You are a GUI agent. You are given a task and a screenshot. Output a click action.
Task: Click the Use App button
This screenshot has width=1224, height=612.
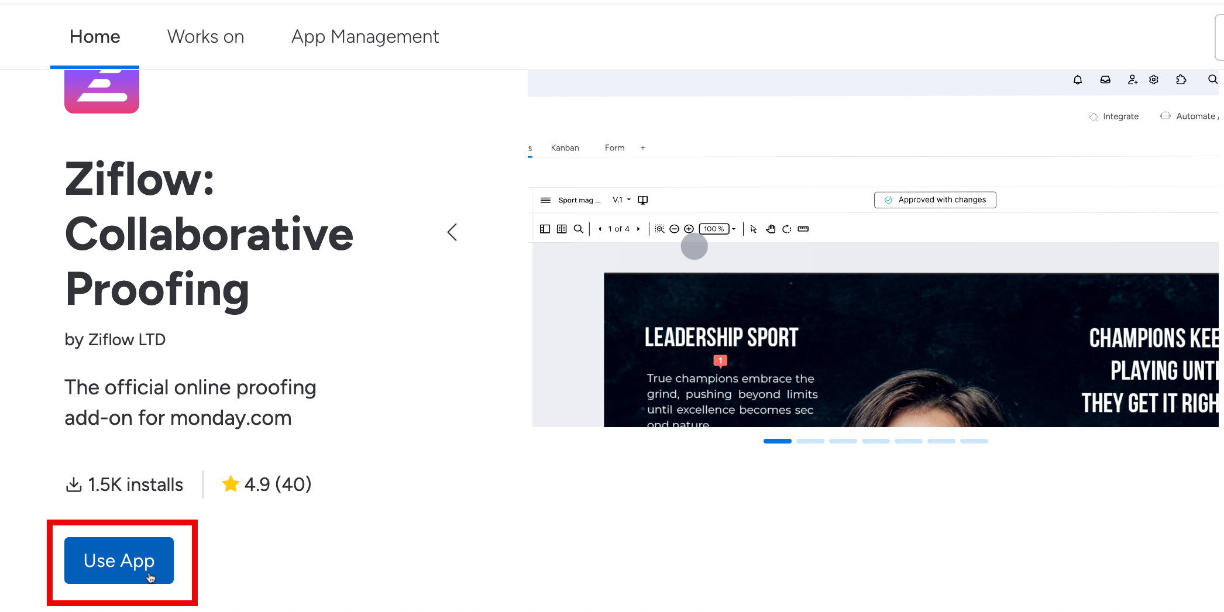119,561
